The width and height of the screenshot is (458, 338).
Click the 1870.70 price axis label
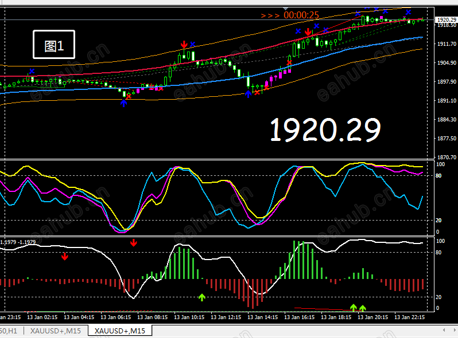pyautogui.click(x=447, y=157)
